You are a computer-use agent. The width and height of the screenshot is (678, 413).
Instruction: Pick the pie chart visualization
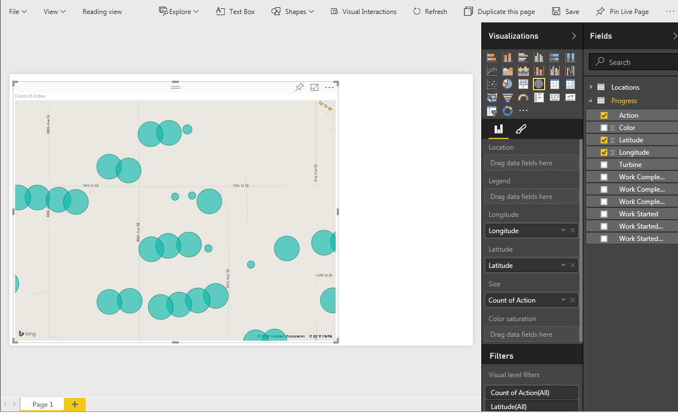pyautogui.click(x=507, y=84)
